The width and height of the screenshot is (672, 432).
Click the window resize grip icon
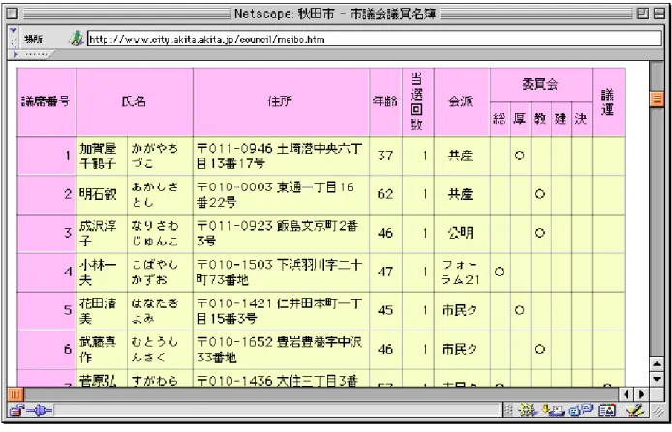657,411
